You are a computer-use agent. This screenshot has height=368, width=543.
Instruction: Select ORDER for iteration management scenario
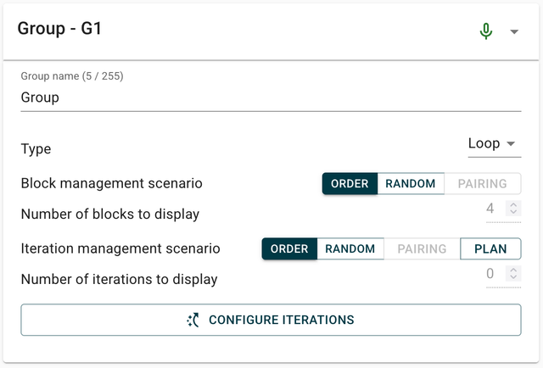coord(289,248)
